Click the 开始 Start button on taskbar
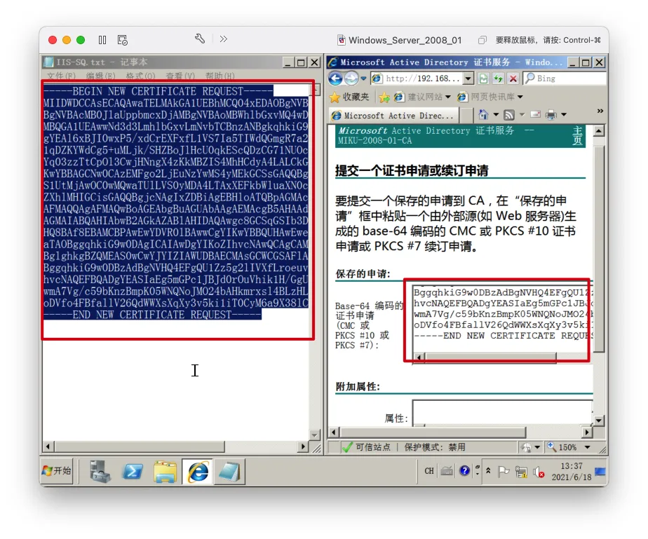 [x=57, y=471]
